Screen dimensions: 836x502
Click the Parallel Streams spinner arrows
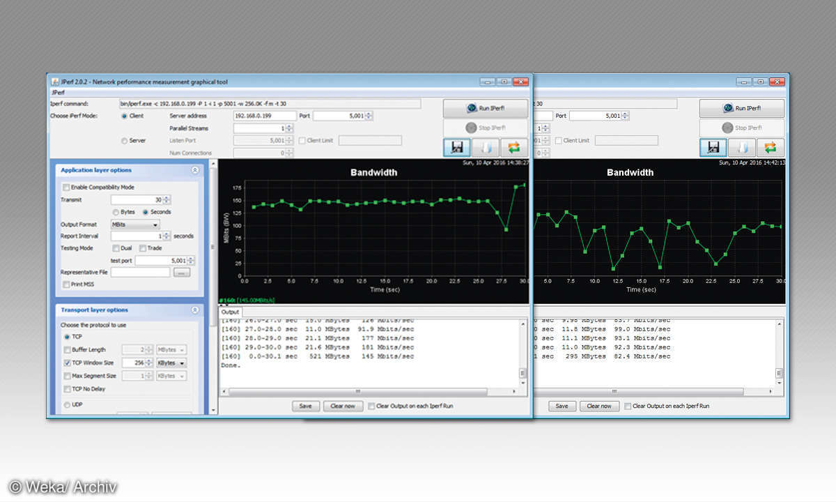point(289,128)
